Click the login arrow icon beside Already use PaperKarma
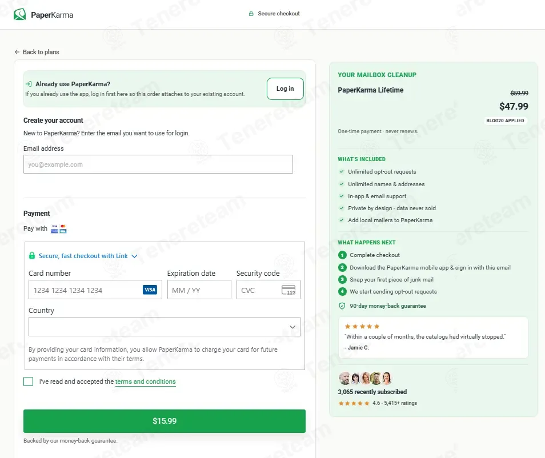Image resolution: width=545 pixels, height=458 pixels. [x=29, y=84]
